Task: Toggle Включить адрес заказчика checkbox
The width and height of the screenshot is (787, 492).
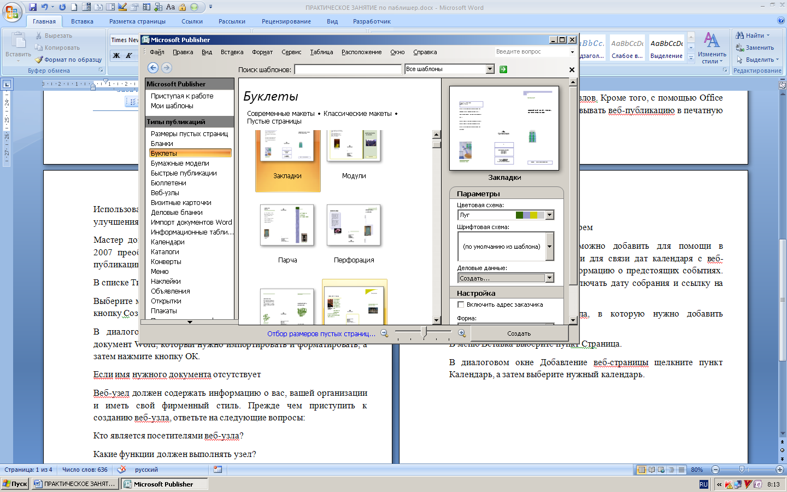Action: (461, 305)
